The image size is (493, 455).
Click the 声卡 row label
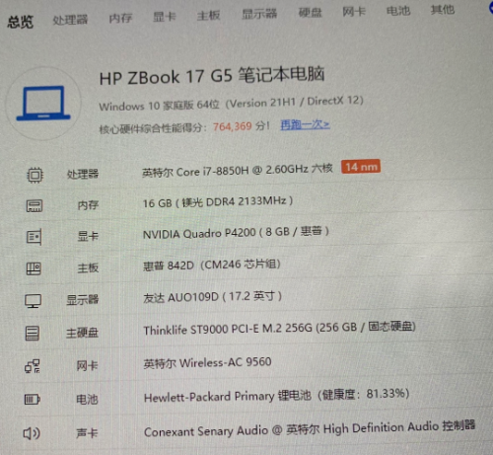click(87, 432)
